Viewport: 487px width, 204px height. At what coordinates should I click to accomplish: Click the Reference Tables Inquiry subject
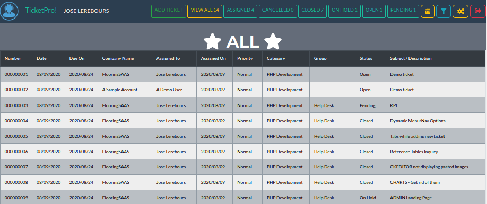[x=414, y=152]
